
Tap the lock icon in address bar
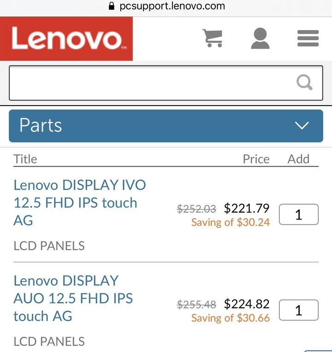coord(112,6)
